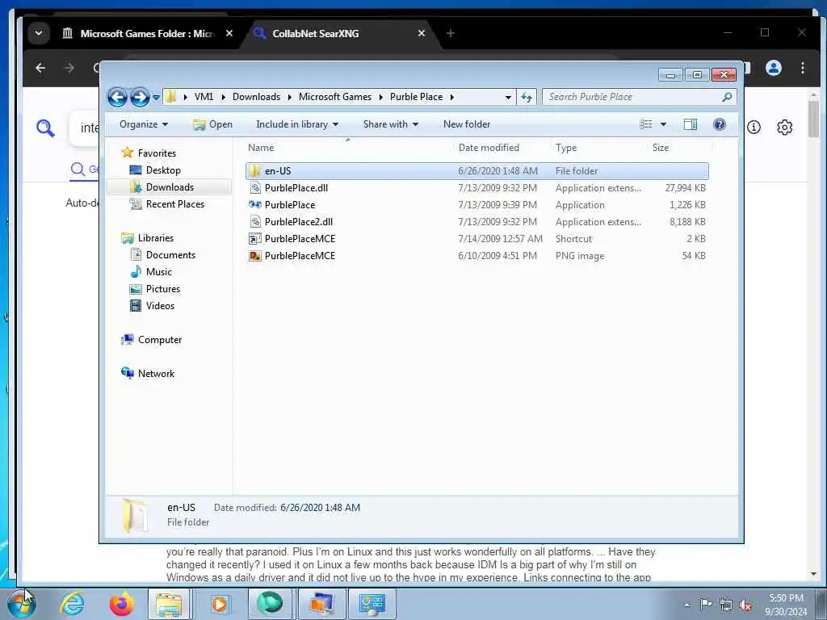Close the Microsoft Games Folder tab

click(229, 33)
